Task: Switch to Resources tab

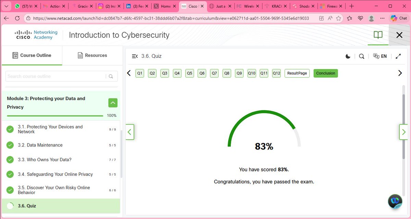Action: coord(92,55)
